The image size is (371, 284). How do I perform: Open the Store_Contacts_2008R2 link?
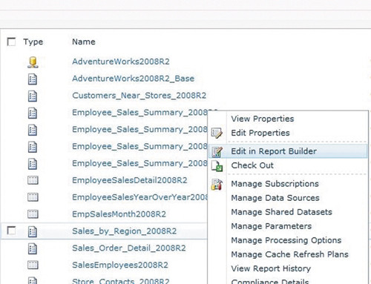(x=121, y=281)
